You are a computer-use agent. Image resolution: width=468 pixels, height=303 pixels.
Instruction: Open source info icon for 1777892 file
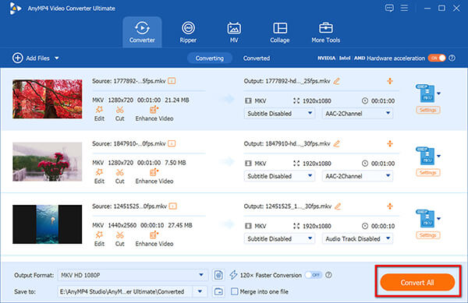point(172,81)
